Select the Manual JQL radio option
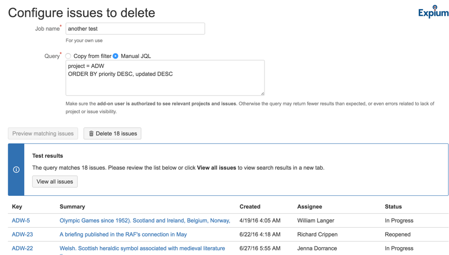This screenshot has width=449, height=255. pyautogui.click(x=115, y=56)
